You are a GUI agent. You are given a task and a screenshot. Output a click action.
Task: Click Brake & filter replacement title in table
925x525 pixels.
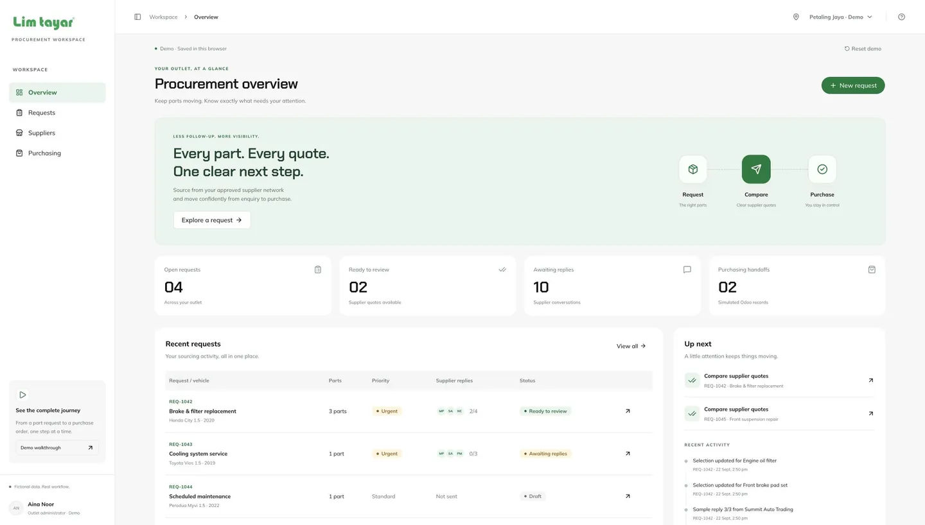pos(202,411)
